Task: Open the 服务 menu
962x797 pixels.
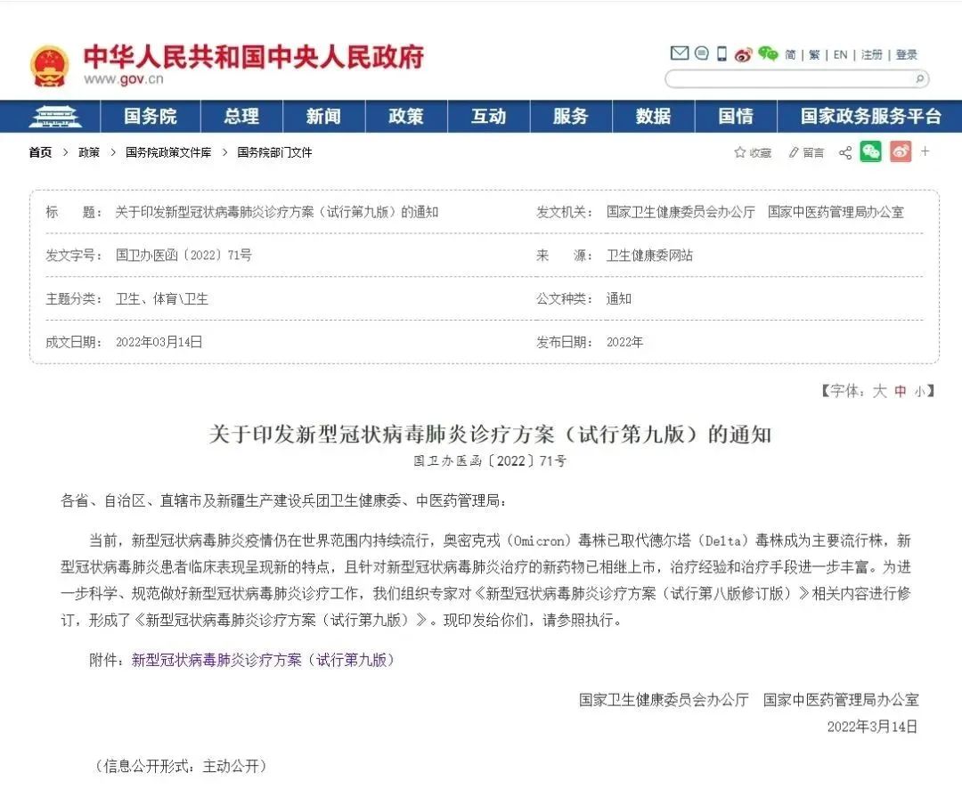Action: coord(571,116)
